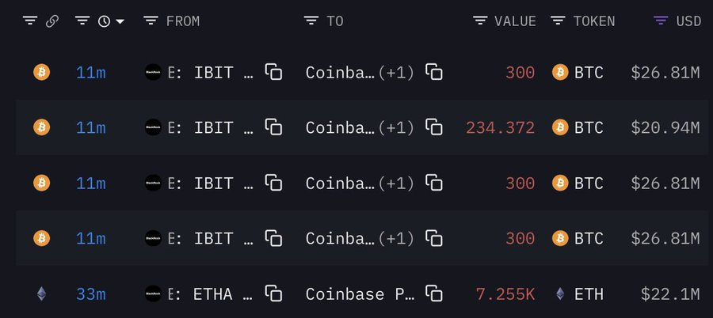Viewport: 713px width, 318px height.
Task: Copy the Coinbase Prime recipient address
Action: [434, 294]
